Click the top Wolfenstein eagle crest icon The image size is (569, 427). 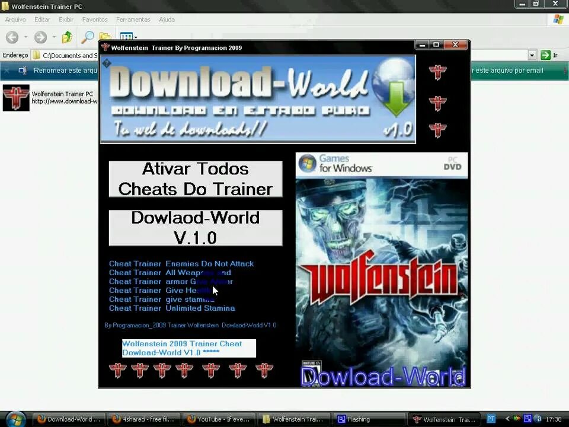pyautogui.click(x=437, y=72)
